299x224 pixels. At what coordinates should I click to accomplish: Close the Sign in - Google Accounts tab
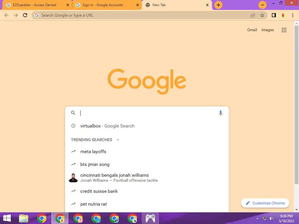click(x=138, y=5)
